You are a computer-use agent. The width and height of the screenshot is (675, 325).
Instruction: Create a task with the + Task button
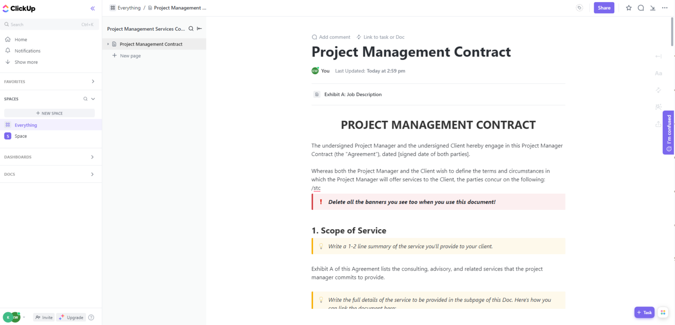[x=644, y=312]
